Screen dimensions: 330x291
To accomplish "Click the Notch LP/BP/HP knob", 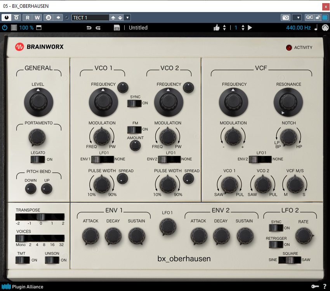I will click(x=288, y=137).
